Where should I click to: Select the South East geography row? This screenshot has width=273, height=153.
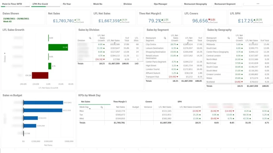pos(238,48)
